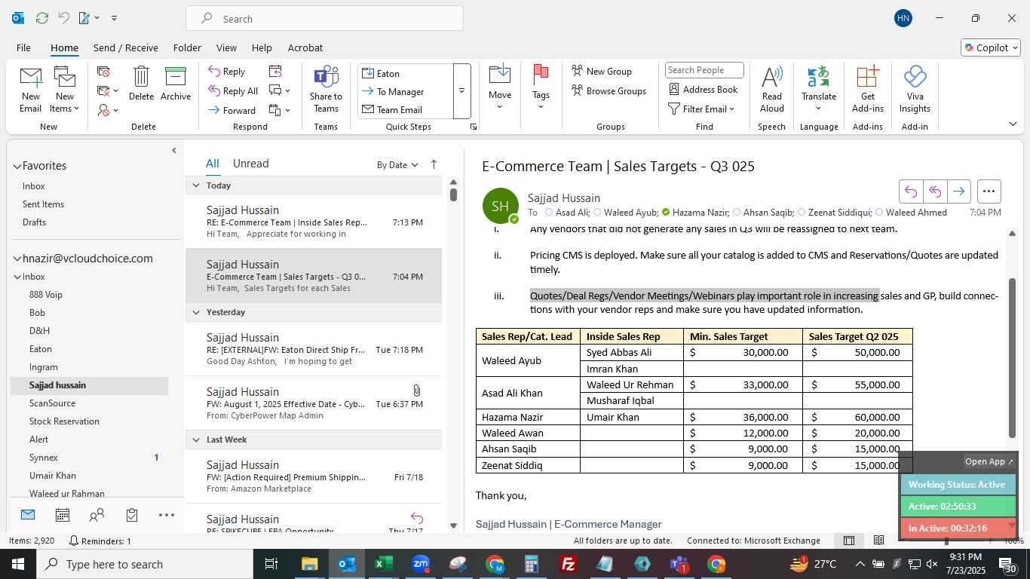Click Open App in tracker widget
Image resolution: width=1030 pixels, height=579 pixels.
pyautogui.click(x=989, y=461)
